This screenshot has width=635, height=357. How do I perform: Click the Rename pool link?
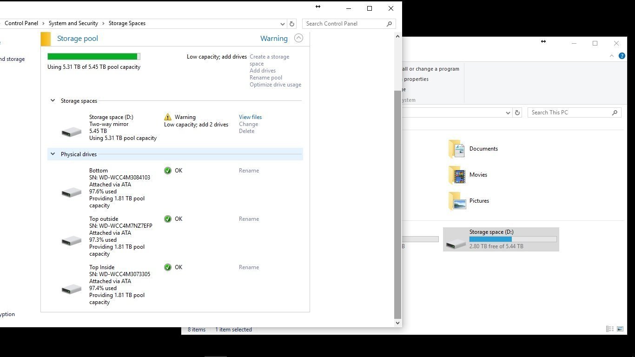[266, 78]
